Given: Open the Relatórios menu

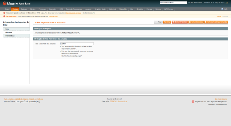Looking at the screenshot, I should tap(140, 9).
